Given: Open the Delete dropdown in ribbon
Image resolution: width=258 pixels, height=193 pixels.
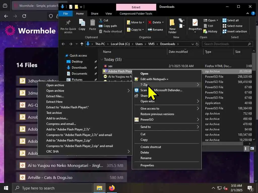Looking at the screenshot, I should pos(156,22).
